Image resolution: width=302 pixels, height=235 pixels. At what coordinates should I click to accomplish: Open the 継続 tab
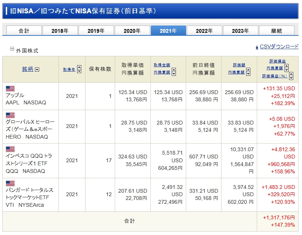[x=277, y=31]
